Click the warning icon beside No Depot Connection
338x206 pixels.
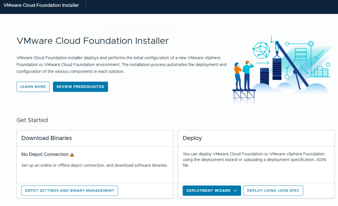(x=72, y=155)
